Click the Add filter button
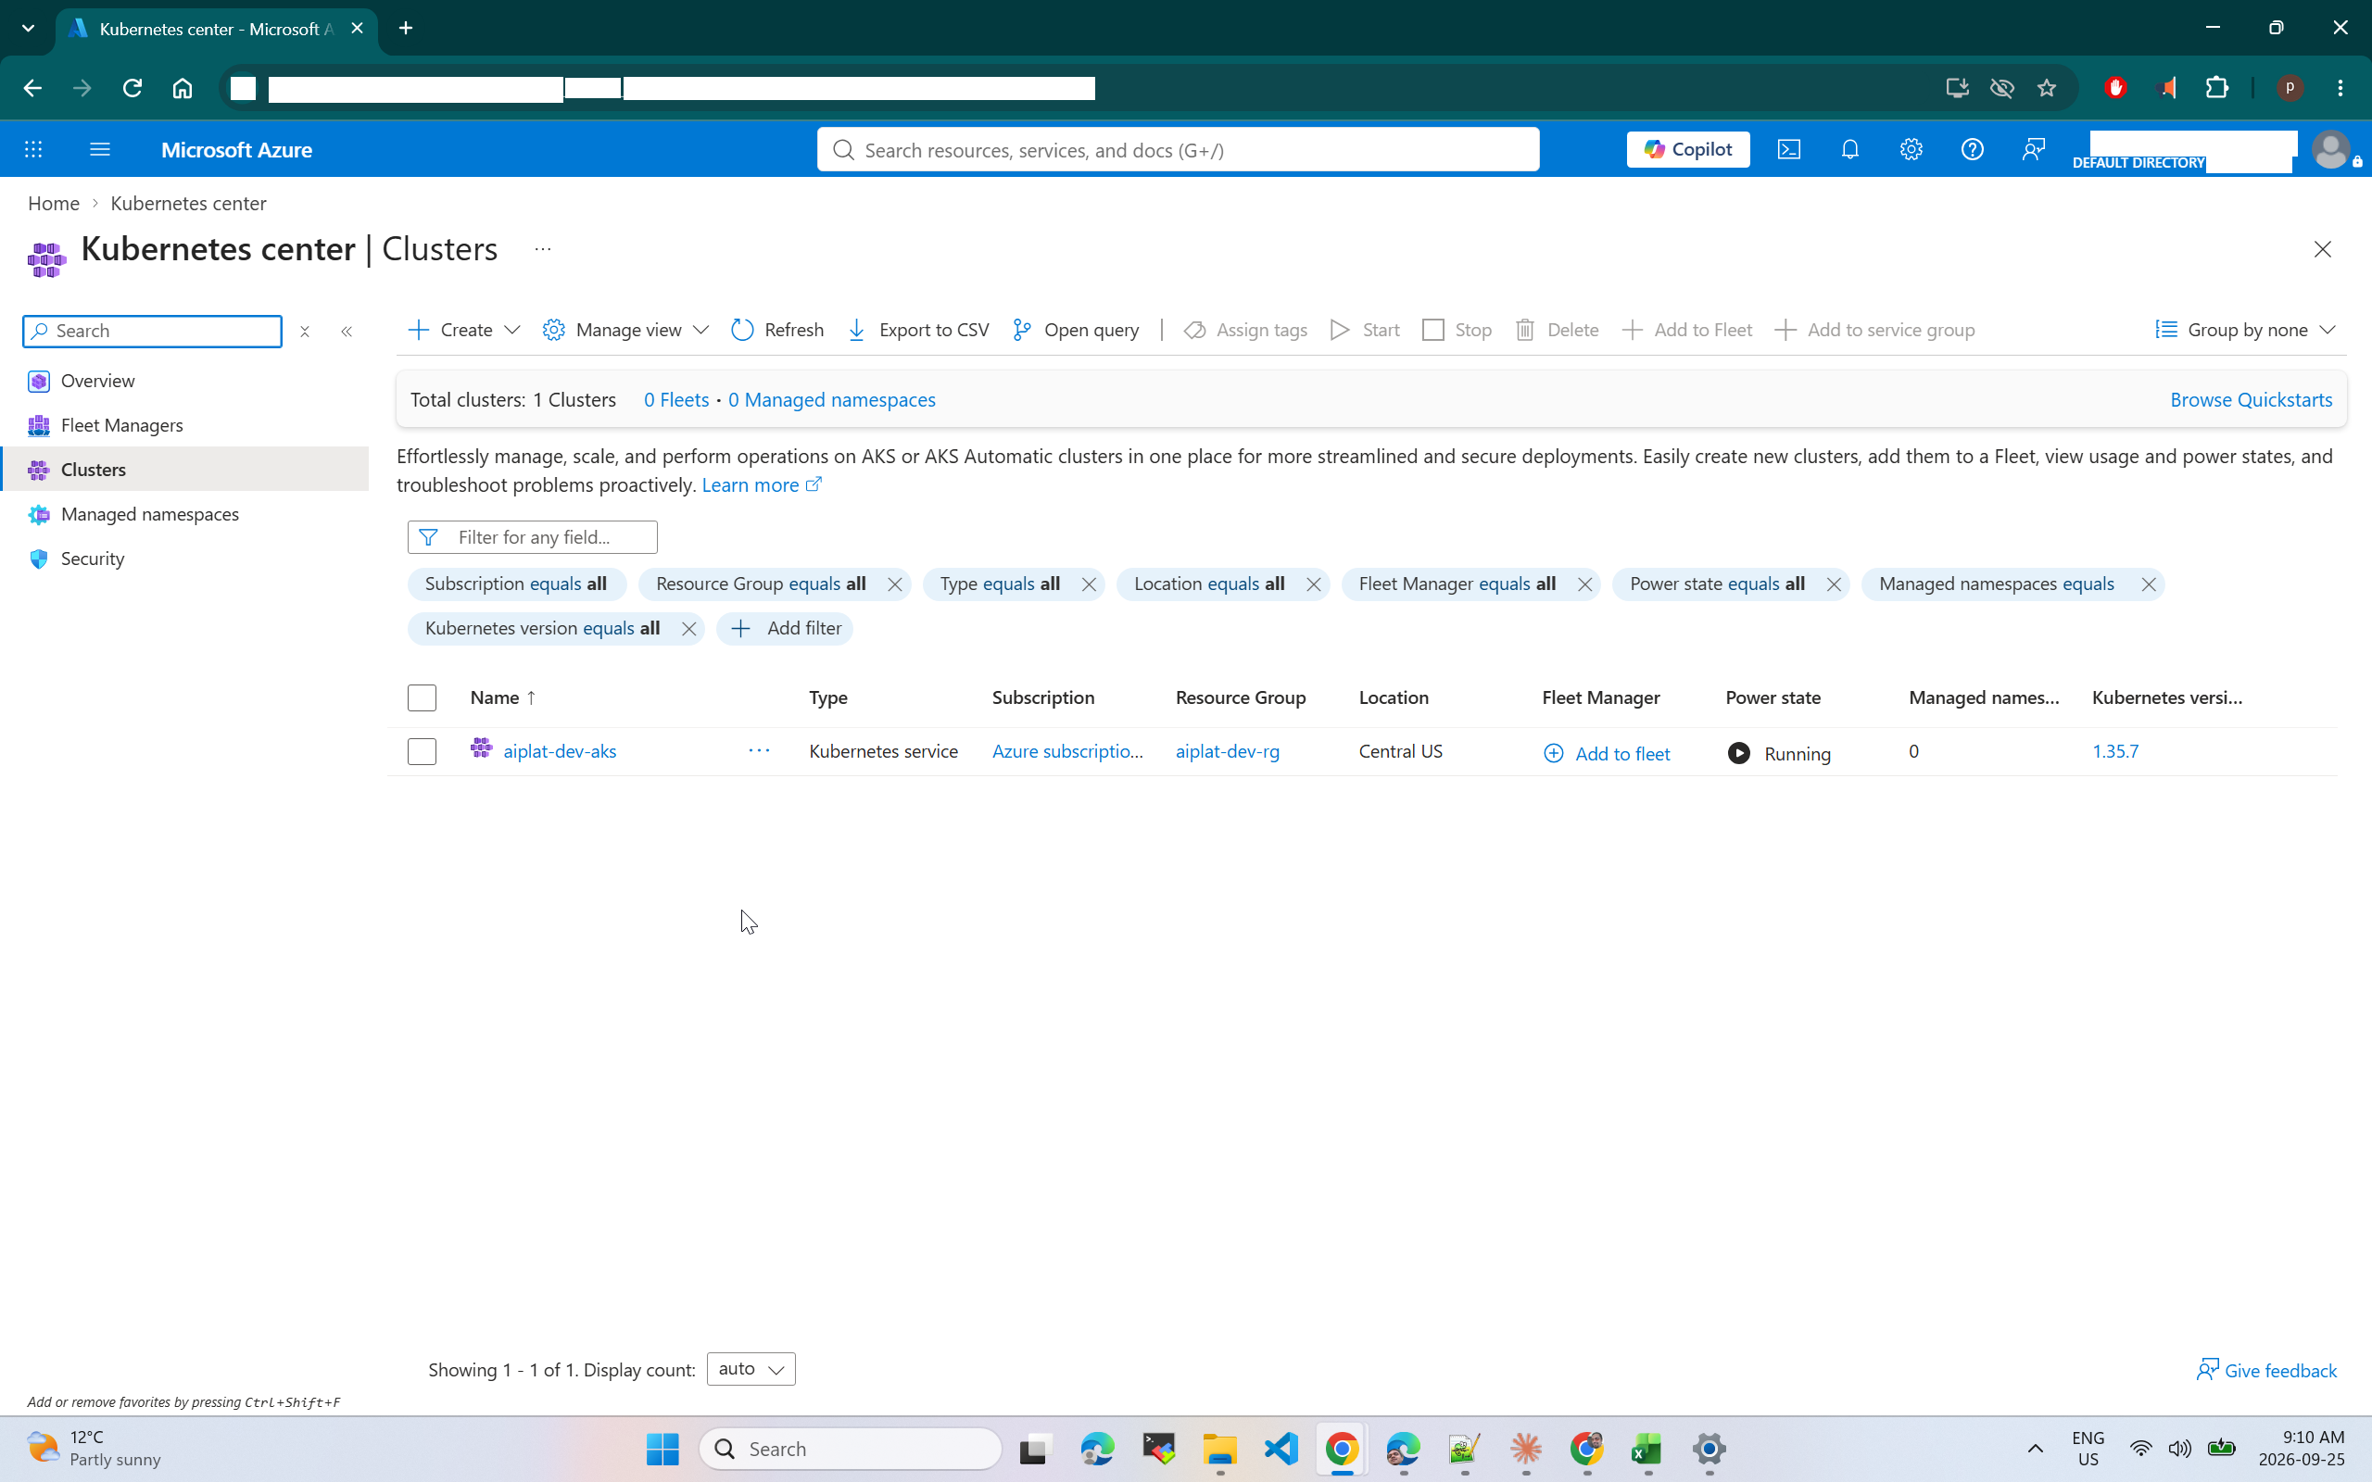The height and width of the screenshot is (1482, 2372). (785, 628)
